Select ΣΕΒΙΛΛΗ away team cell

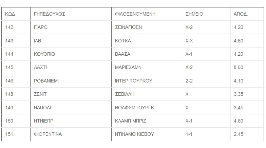pyautogui.click(x=125, y=94)
